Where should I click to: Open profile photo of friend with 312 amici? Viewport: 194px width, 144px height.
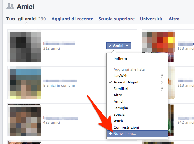coord(24,46)
